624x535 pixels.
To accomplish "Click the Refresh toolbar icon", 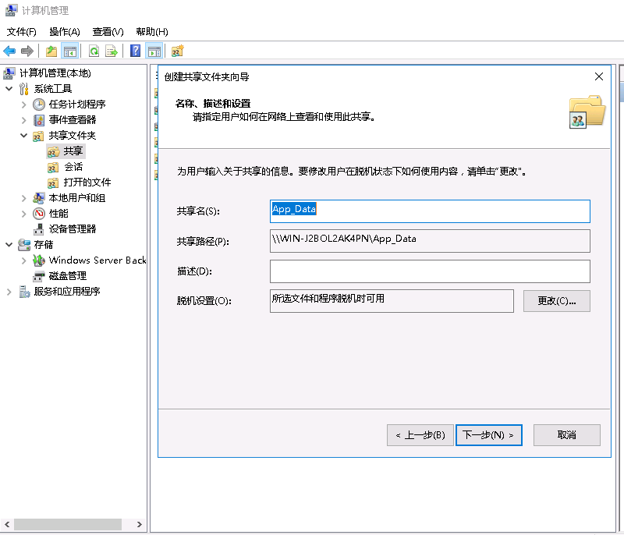I will click(94, 51).
